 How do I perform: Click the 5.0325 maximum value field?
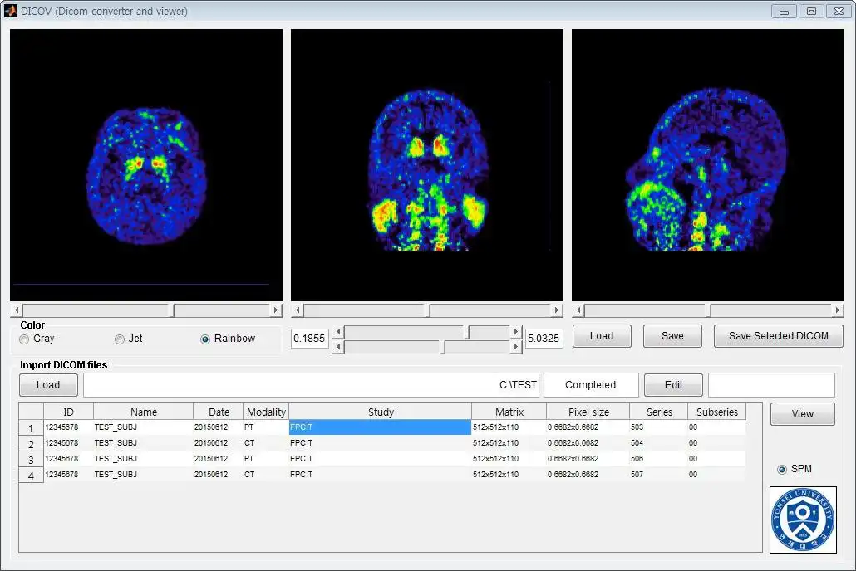pos(544,338)
